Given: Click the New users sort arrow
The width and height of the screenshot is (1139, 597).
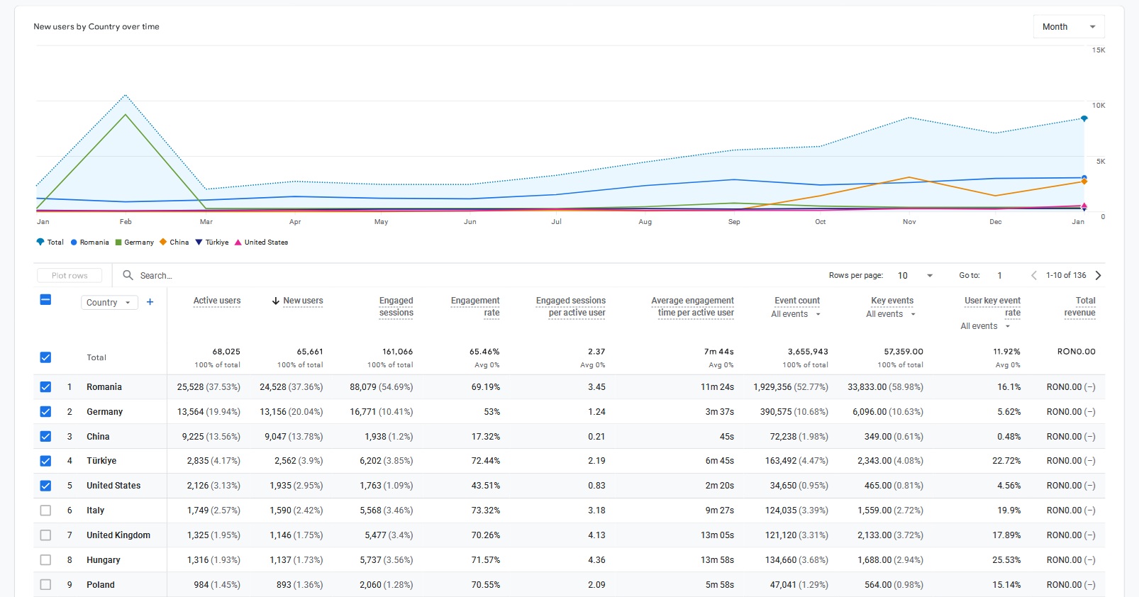Looking at the screenshot, I should point(275,301).
